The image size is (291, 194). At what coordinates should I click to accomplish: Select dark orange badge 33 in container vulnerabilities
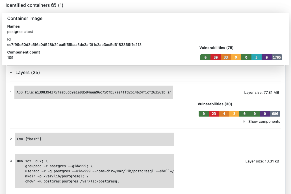226,57
